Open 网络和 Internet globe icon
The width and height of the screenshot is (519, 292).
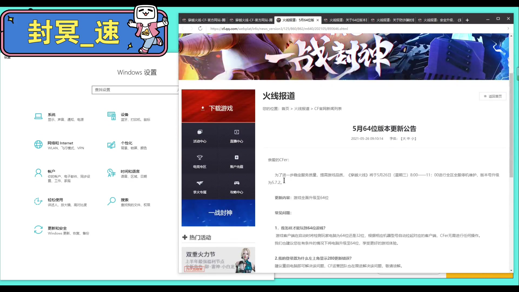(38, 145)
